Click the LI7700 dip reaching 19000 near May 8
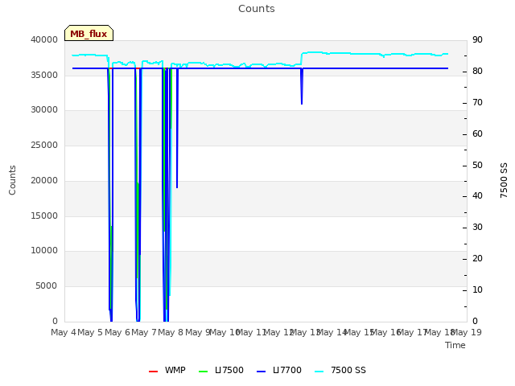The image size is (515, 386). [x=177, y=128]
